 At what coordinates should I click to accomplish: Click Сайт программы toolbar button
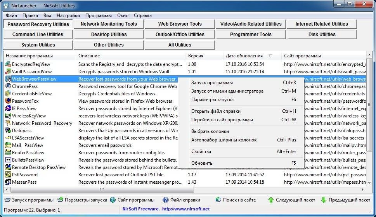click(x=132, y=200)
